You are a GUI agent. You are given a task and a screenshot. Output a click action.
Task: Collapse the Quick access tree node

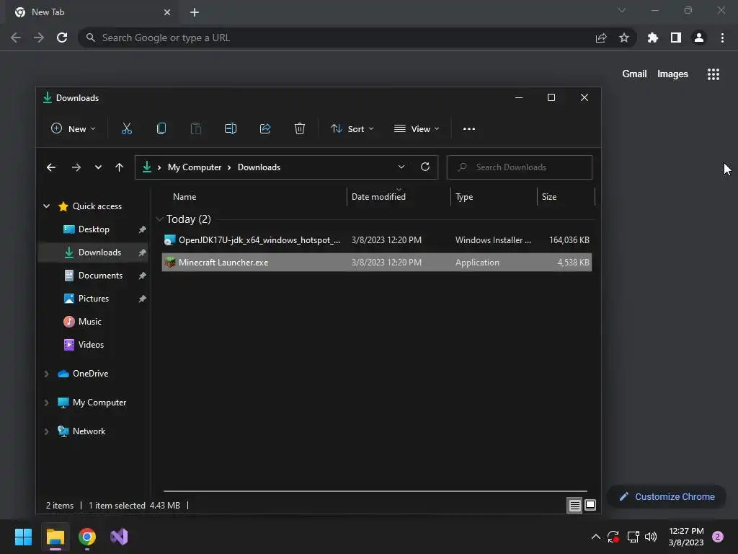[47, 206]
